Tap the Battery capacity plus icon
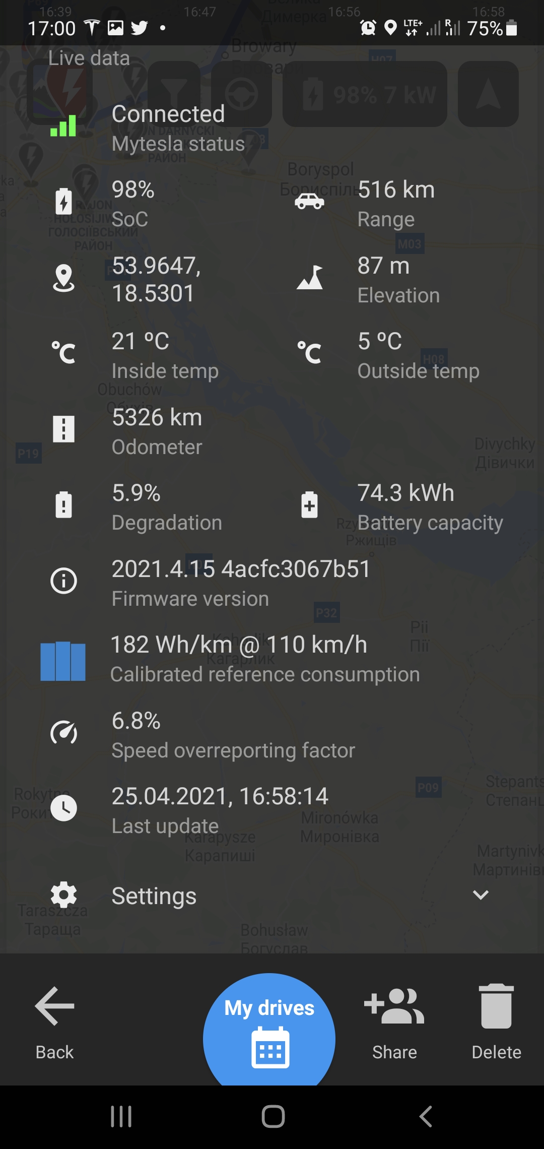Viewport: 544px width, 1149px height. coord(309,505)
